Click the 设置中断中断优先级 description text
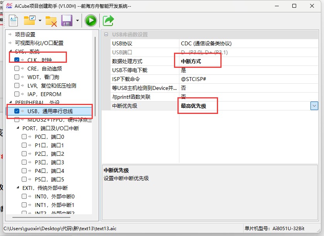324x236 pixels. [126, 178]
